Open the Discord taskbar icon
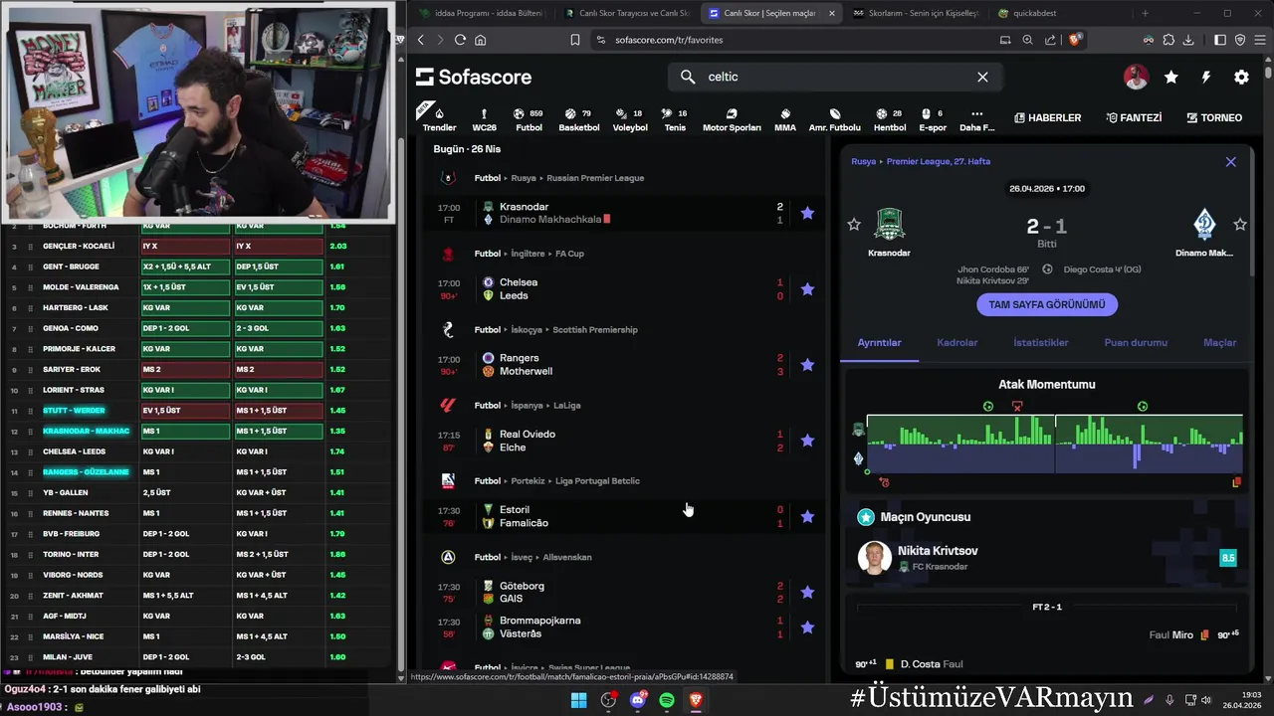This screenshot has height=716, width=1274. [637, 700]
